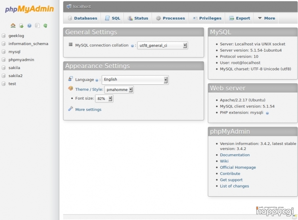The image size is (298, 220).
Task: Click the home icon in left sidebar
Action: click(x=13, y=25)
